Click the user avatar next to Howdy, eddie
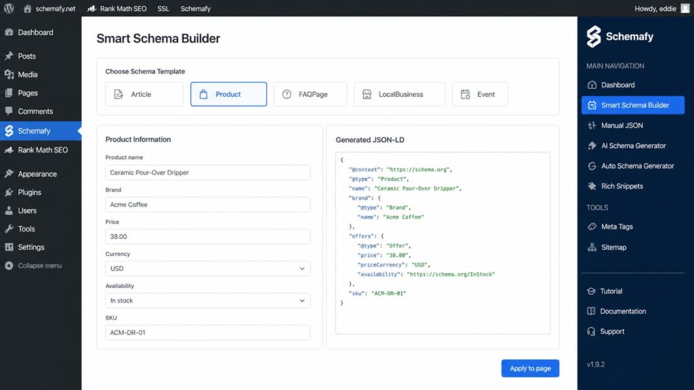 click(x=685, y=8)
